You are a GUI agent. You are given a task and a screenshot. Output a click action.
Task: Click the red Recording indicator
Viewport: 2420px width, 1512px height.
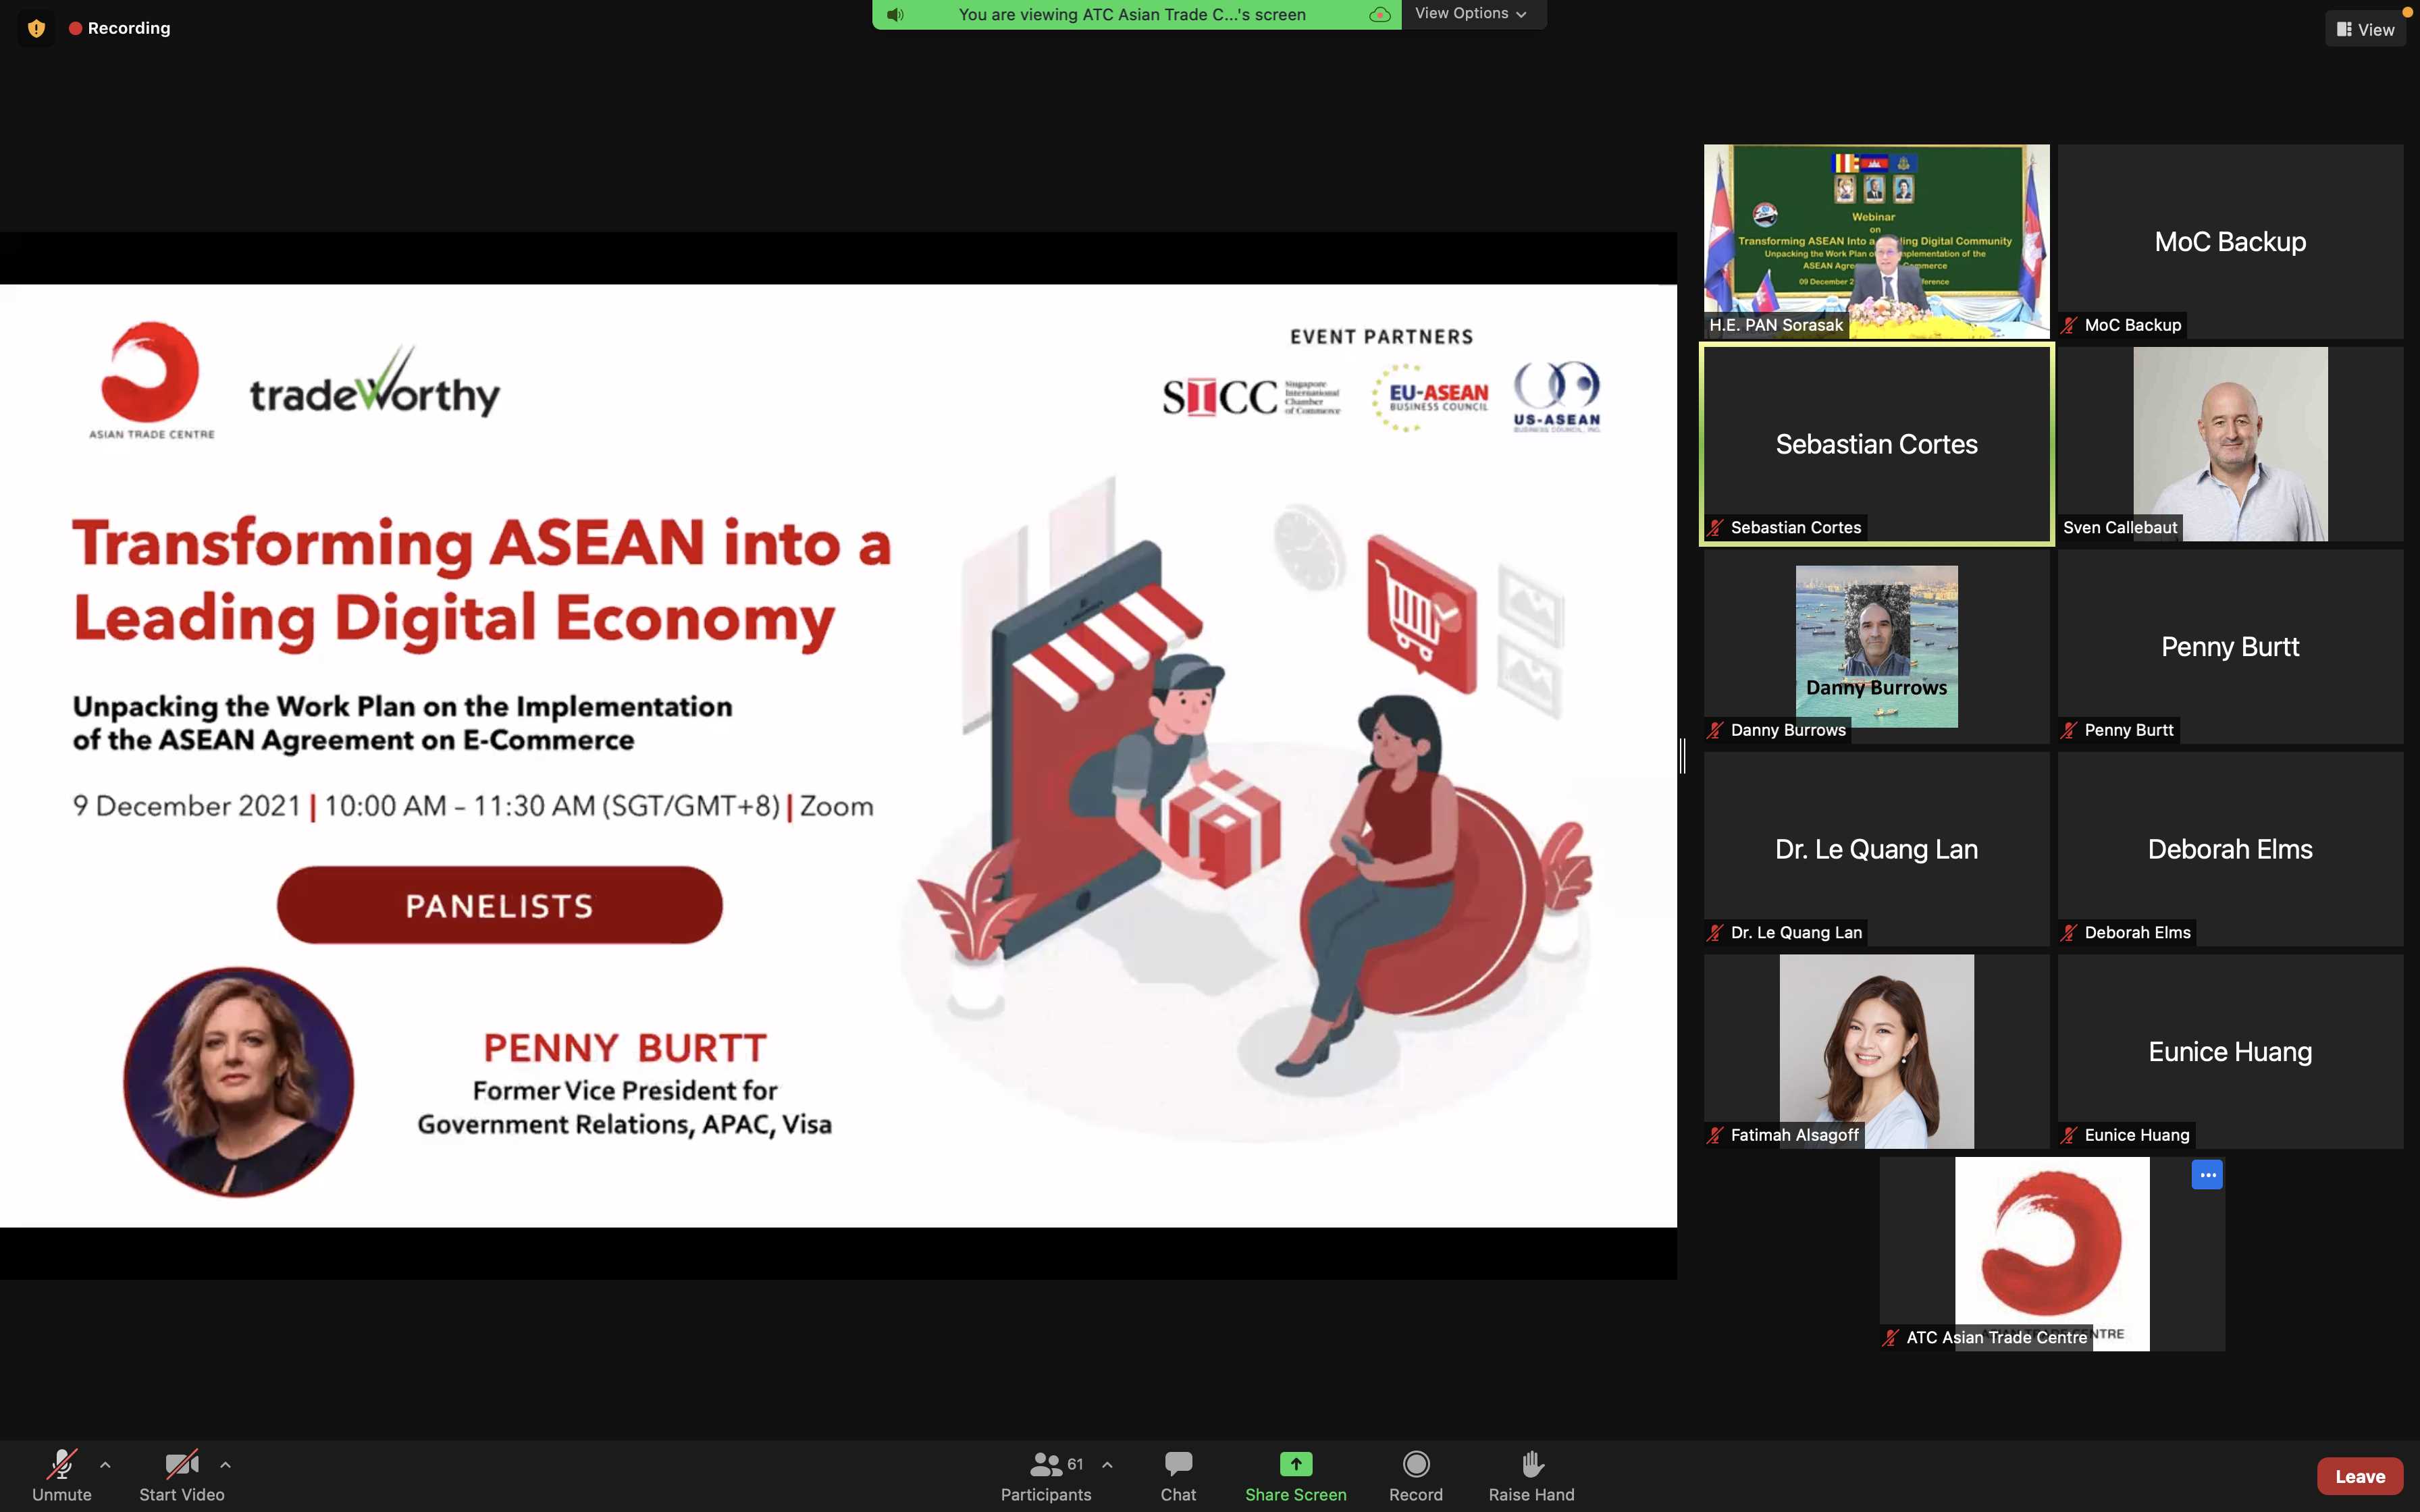[x=120, y=28]
